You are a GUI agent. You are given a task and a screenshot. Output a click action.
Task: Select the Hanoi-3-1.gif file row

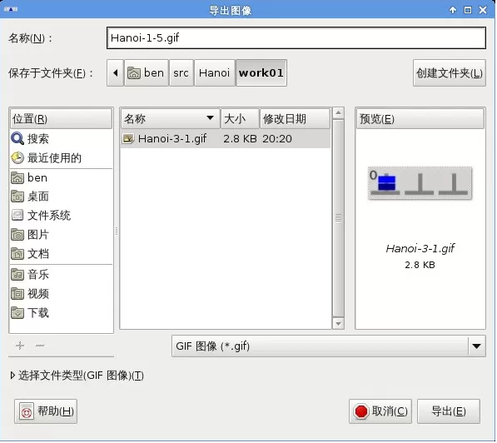[226, 139]
